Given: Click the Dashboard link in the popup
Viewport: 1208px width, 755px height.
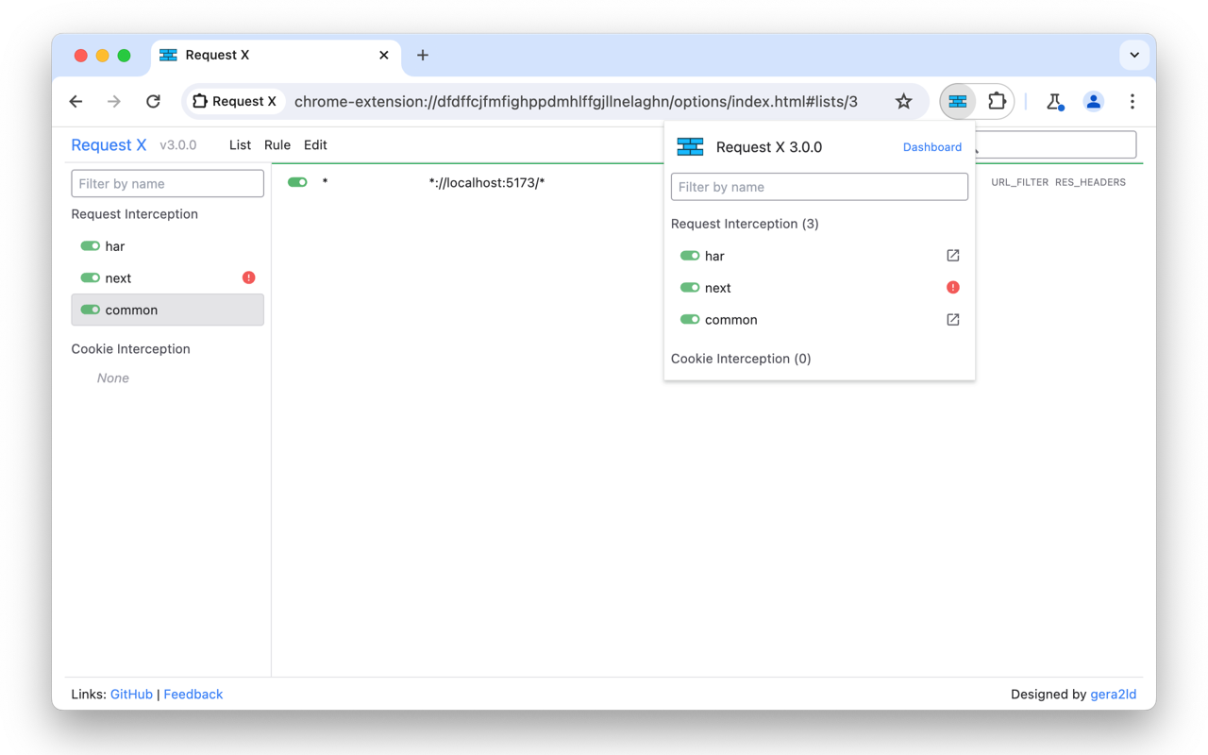Looking at the screenshot, I should (x=932, y=147).
